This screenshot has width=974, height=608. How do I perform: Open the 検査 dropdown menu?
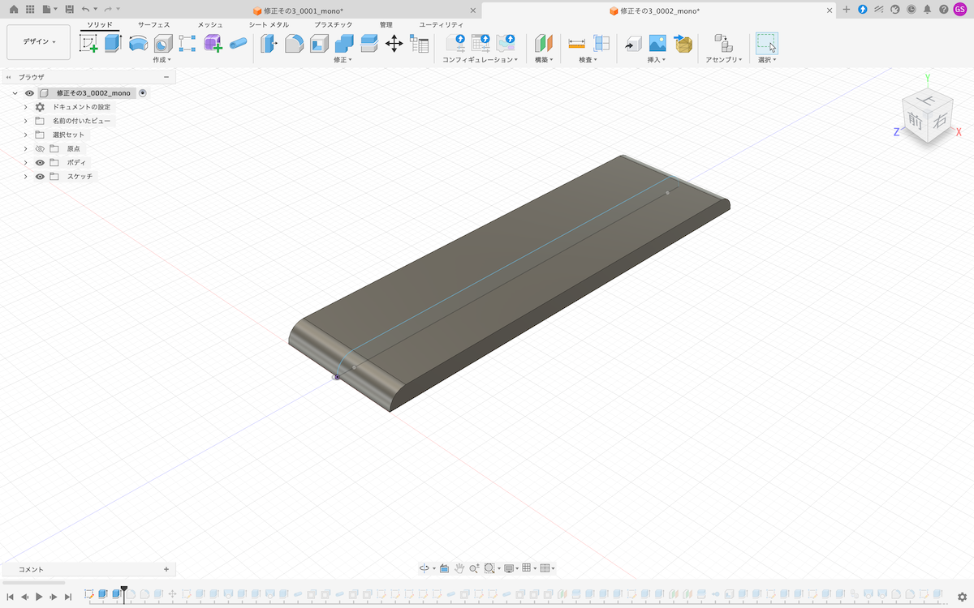point(588,60)
